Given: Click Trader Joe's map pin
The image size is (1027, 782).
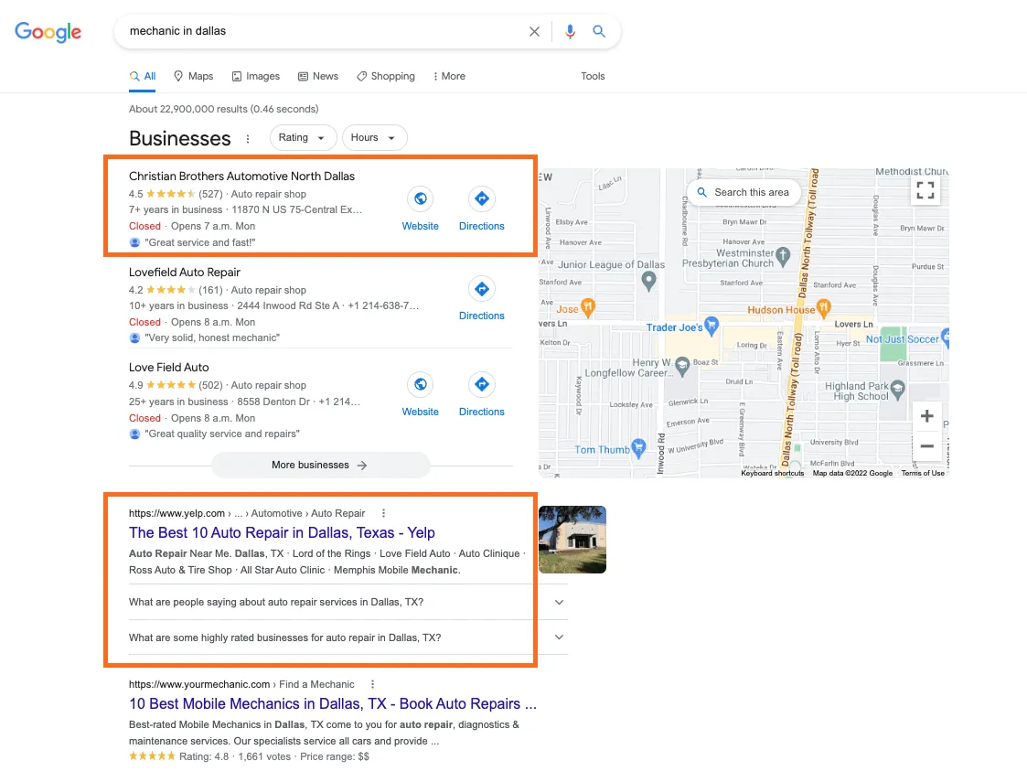Looking at the screenshot, I should (712, 326).
